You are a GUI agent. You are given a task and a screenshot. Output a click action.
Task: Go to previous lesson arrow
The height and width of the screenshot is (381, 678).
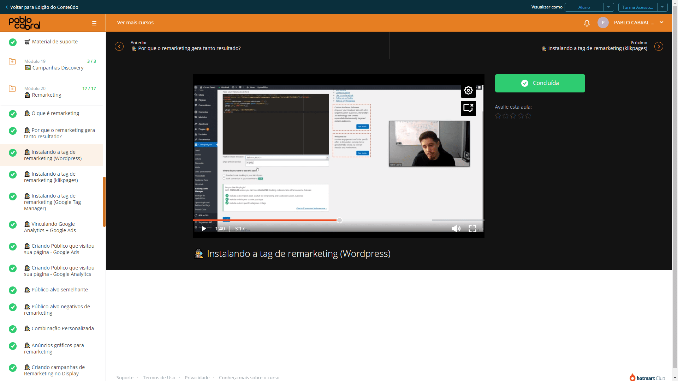(x=119, y=47)
